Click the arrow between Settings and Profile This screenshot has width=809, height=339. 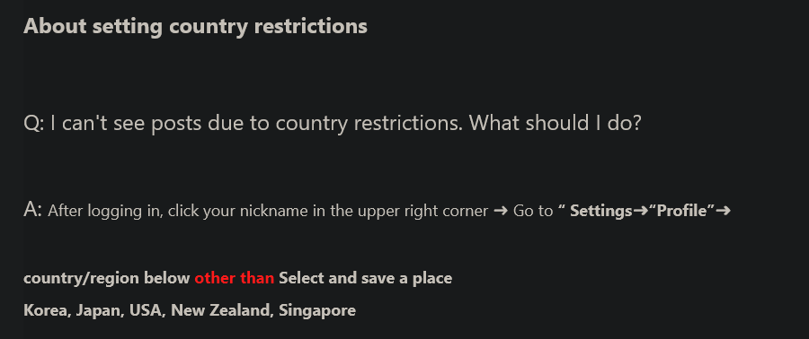click(x=640, y=211)
